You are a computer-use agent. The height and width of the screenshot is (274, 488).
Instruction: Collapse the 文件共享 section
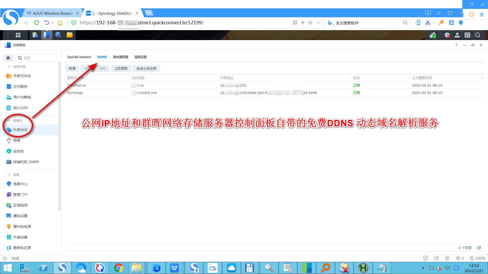(x=9, y=66)
